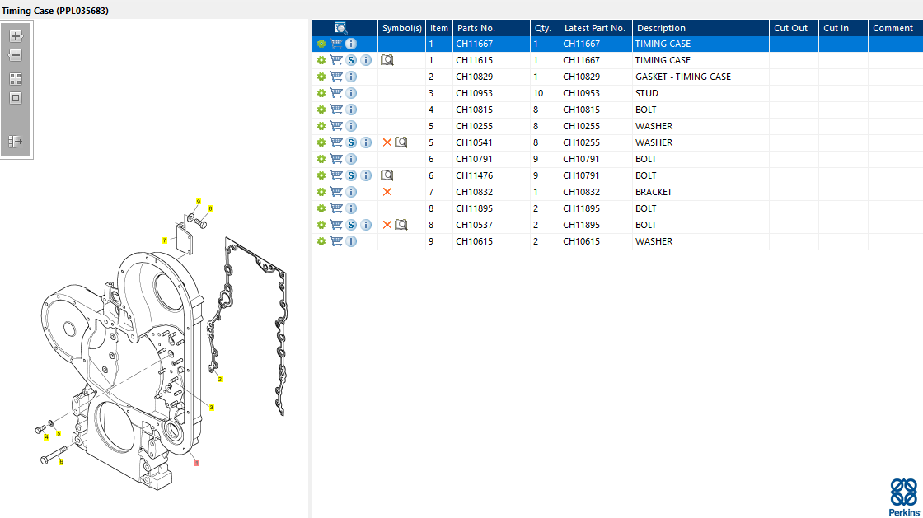The height and width of the screenshot is (518, 923).
Task: Zoom out of the parts diagram
Action: point(16,55)
